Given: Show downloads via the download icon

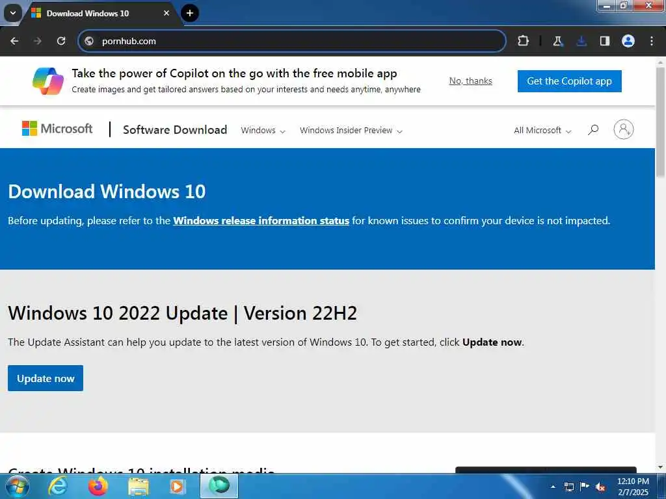Looking at the screenshot, I should click(x=581, y=41).
